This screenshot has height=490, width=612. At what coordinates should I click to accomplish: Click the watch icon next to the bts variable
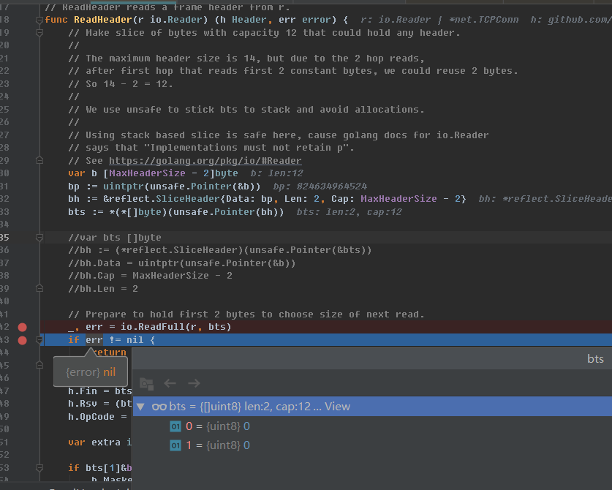coord(159,407)
